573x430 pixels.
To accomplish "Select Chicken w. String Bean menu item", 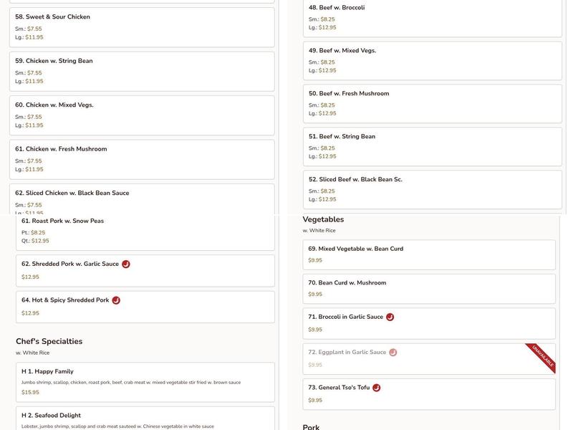I will [142, 71].
